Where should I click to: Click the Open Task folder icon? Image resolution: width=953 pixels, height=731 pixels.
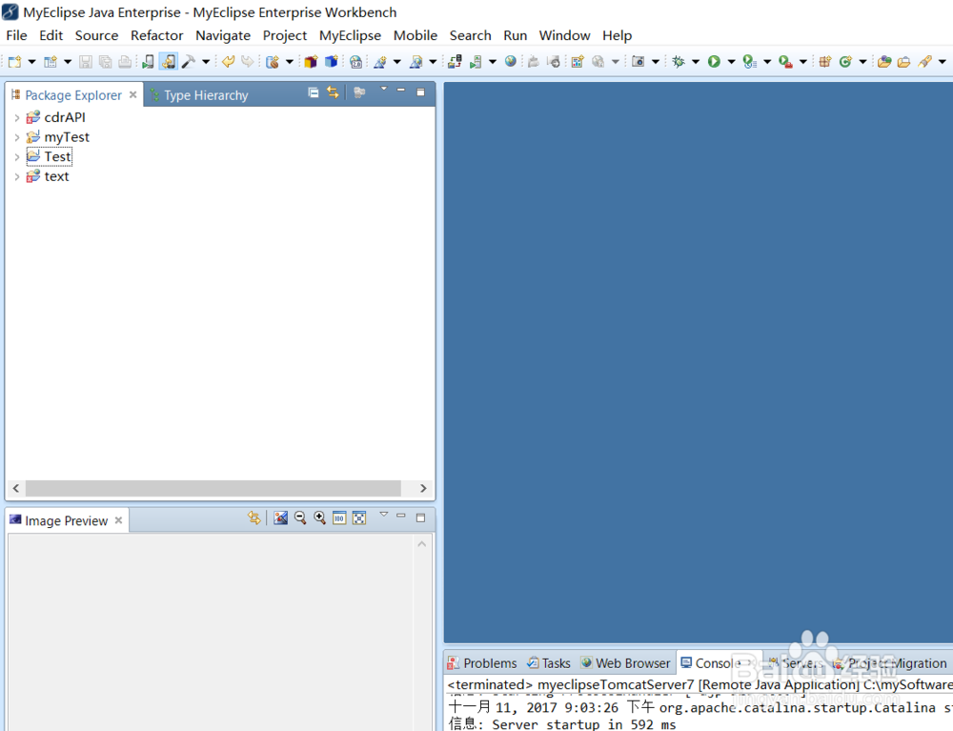click(903, 61)
